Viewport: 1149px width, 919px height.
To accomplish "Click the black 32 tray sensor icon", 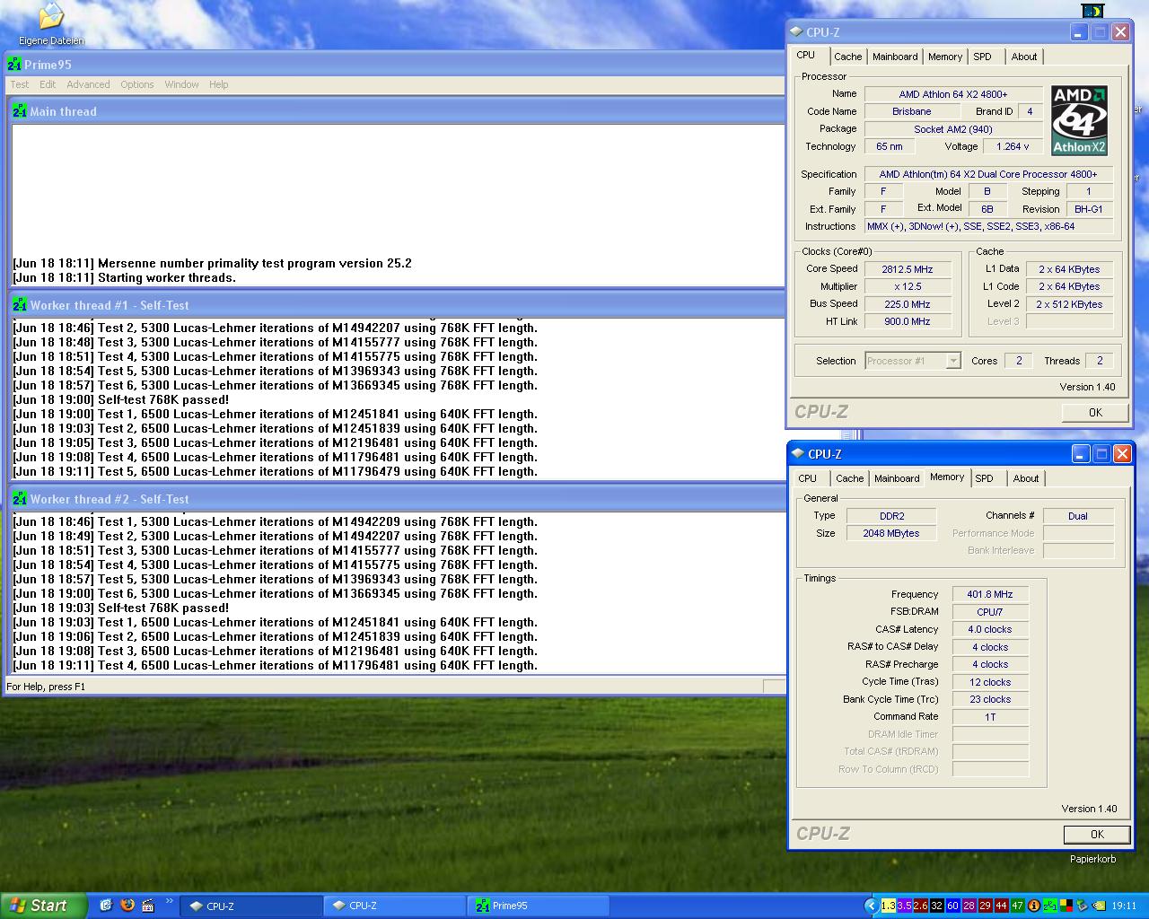I will coord(937,906).
